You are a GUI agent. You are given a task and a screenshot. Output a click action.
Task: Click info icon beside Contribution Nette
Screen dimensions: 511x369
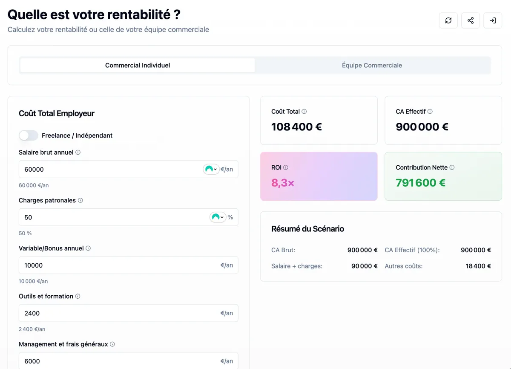452,167
